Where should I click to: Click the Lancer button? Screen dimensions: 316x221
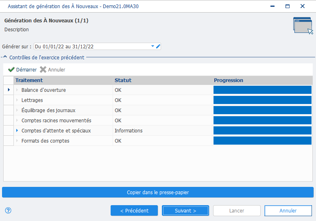pos(237,210)
